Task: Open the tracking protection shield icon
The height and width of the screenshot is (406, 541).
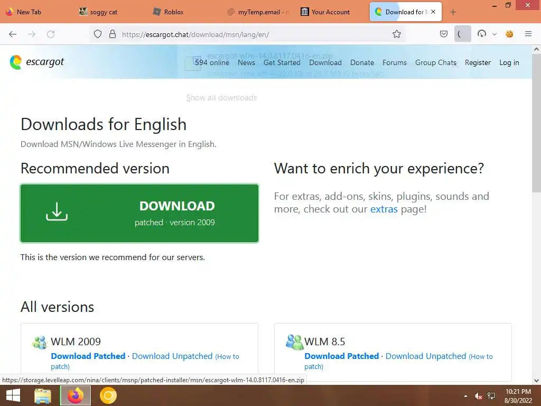Action: point(98,34)
